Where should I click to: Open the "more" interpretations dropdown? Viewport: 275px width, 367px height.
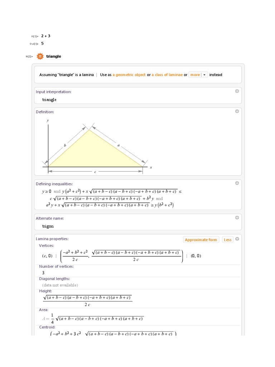pos(198,75)
